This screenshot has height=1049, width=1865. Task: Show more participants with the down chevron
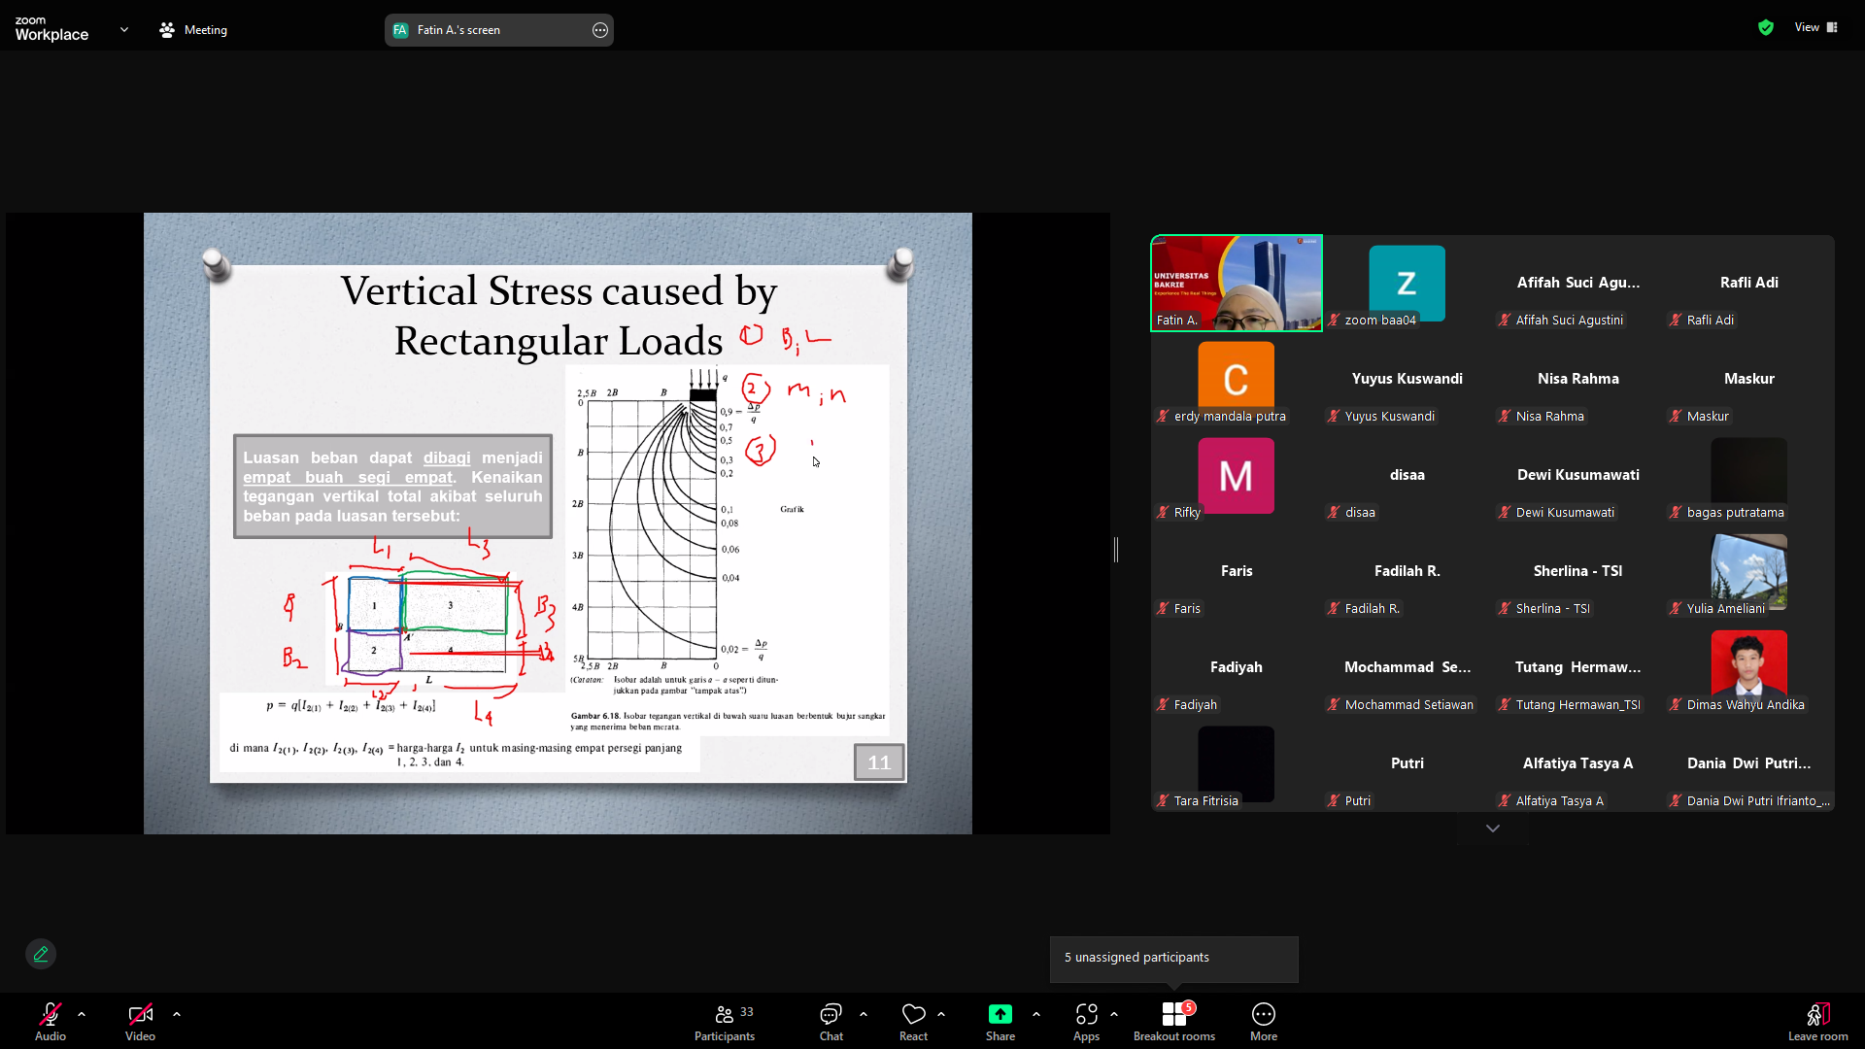pos(1493,829)
